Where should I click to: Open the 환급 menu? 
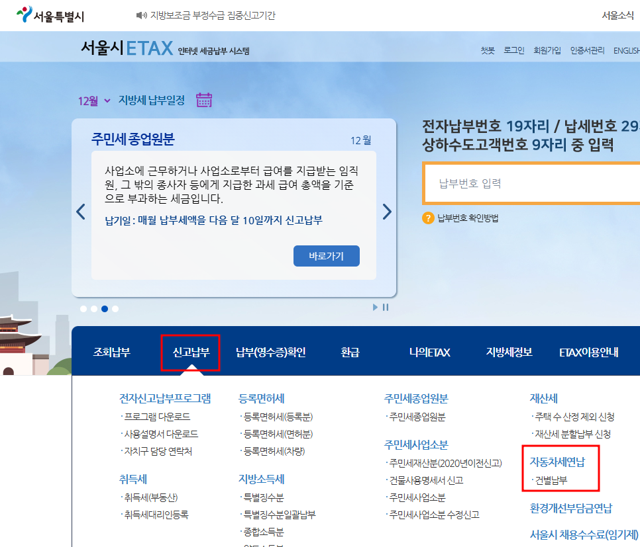(x=350, y=352)
